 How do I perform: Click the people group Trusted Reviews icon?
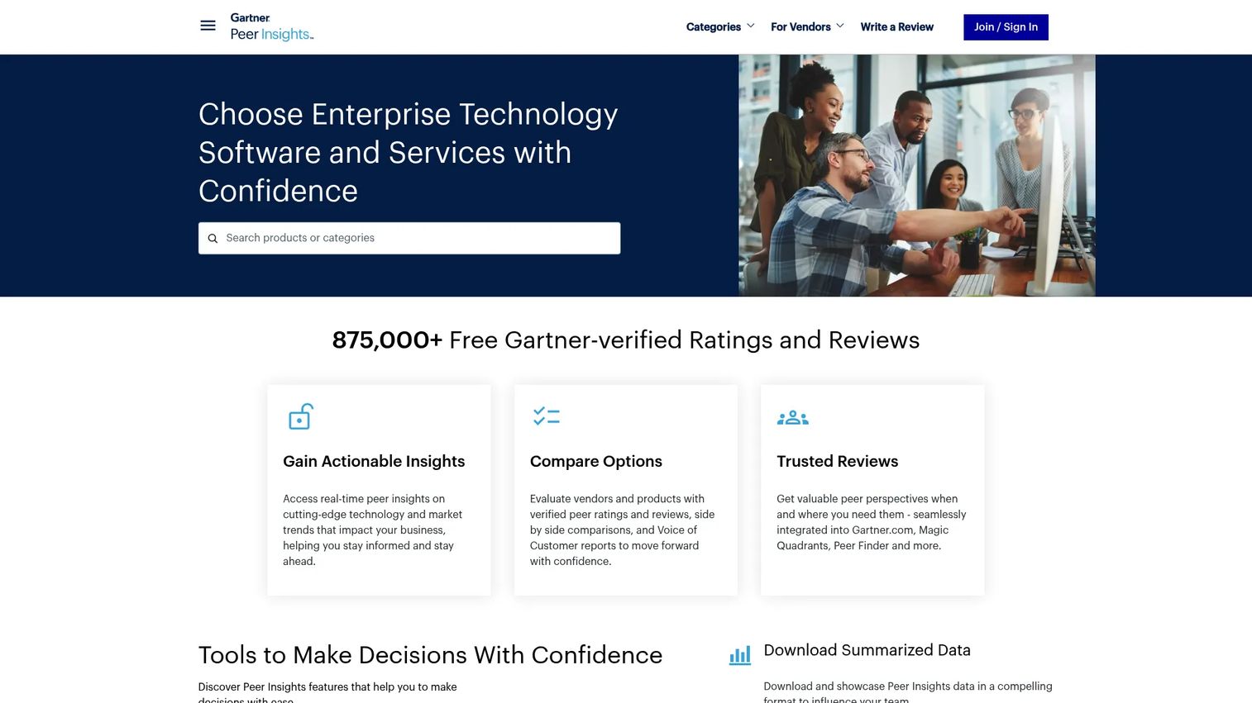(793, 418)
